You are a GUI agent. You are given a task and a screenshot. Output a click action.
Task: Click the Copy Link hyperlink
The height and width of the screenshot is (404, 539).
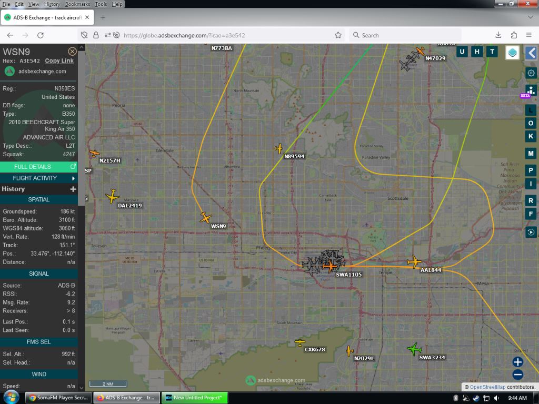pos(59,61)
